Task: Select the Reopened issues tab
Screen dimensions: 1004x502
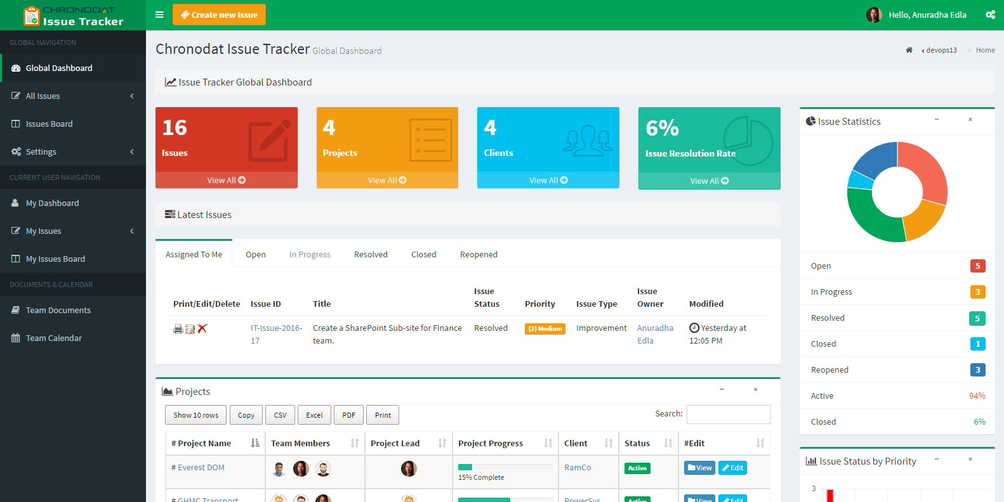Action: pyautogui.click(x=479, y=254)
